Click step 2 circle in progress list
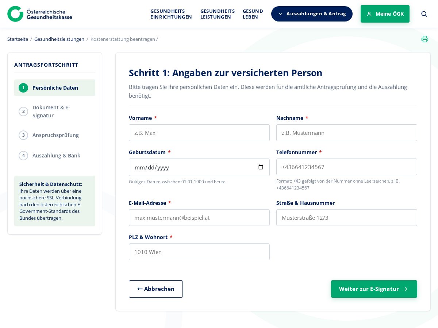This screenshot has height=328, width=438. pos(23,112)
